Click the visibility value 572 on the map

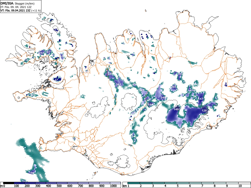133,113
